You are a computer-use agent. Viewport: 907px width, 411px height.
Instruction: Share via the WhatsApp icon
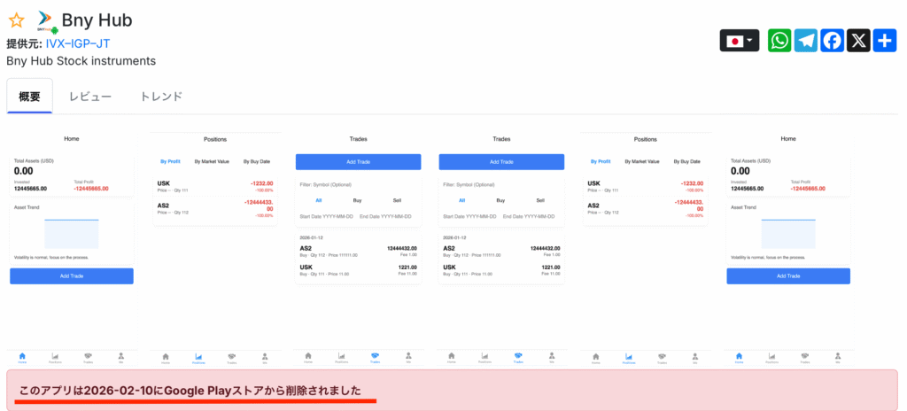click(x=779, y=41)
